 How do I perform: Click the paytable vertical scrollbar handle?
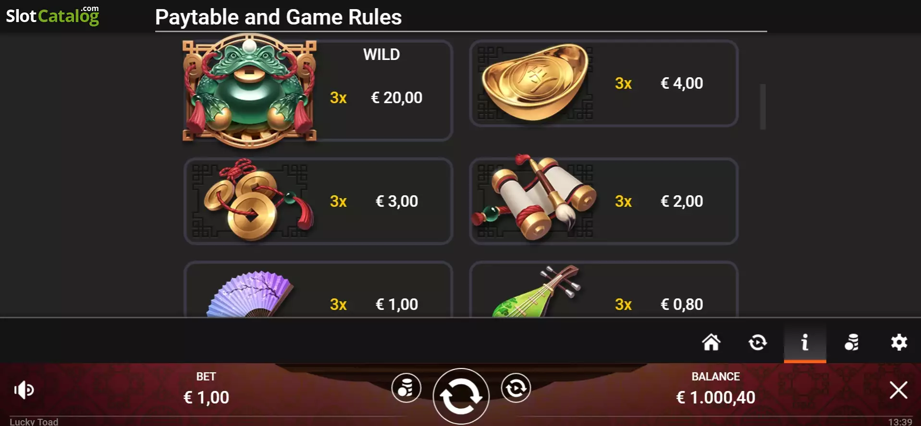[762, 106]
